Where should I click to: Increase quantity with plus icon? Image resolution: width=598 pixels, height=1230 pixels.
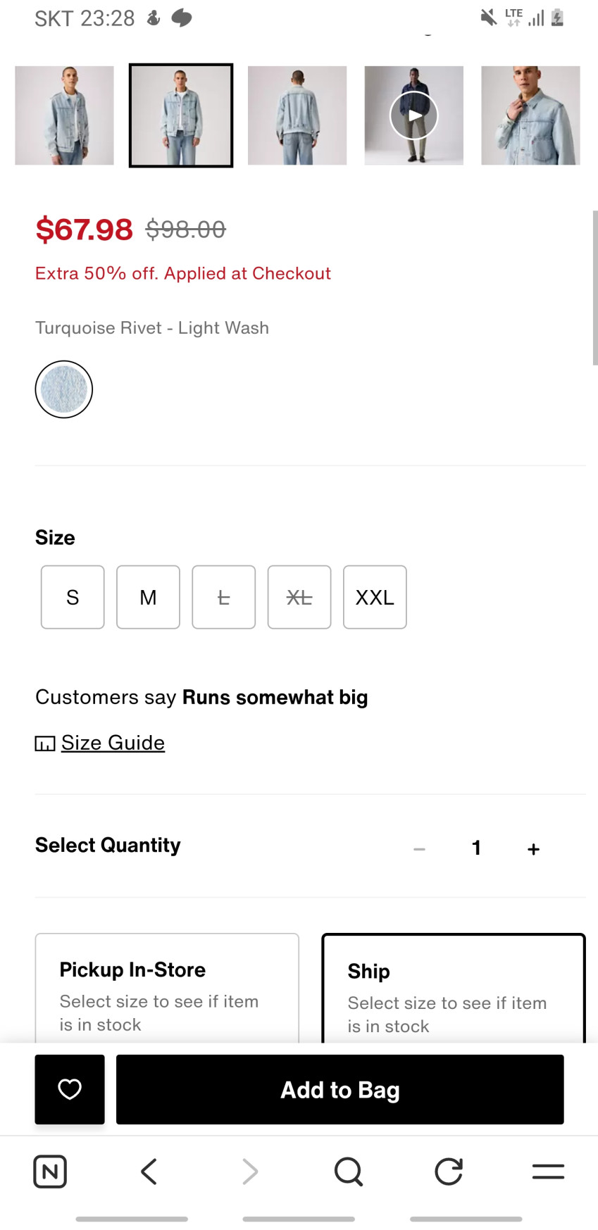pos(533,849)
